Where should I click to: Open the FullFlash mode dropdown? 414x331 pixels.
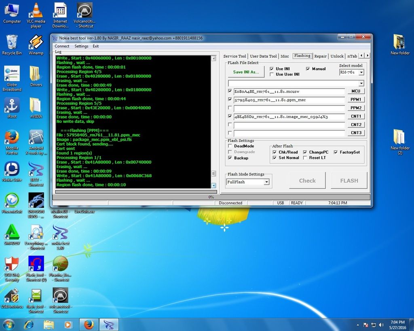click(266, 182)
